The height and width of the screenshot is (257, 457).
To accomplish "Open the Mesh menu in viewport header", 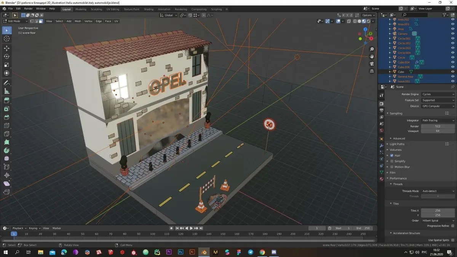I will point(78,21).
